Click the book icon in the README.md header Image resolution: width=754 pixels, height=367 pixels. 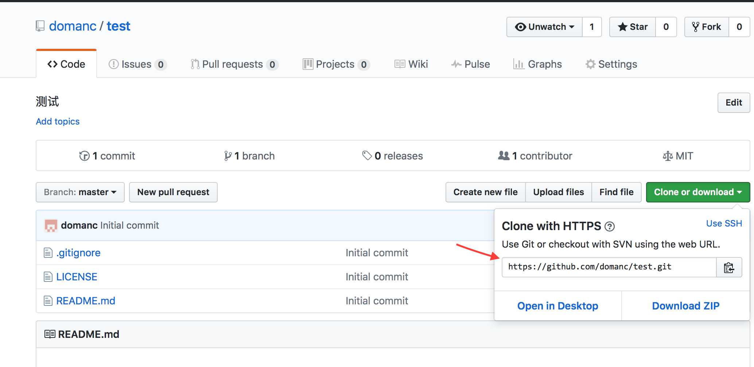click(50, 334)
